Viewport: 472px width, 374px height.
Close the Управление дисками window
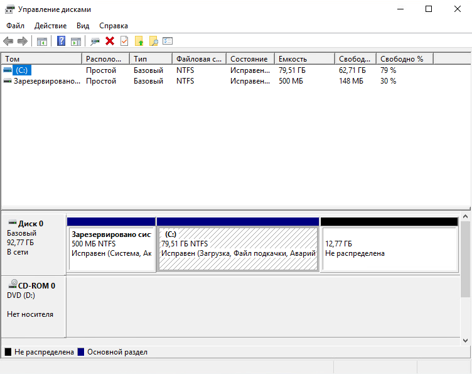pyautogui.click(x=457, y=9)
